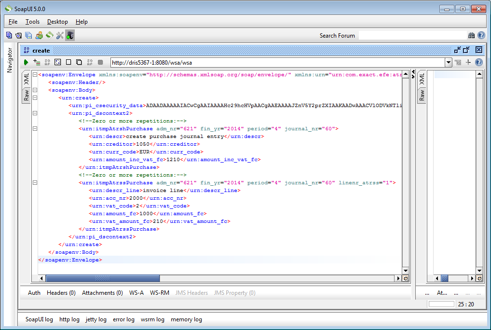Open the endpoint URL dropdown
Image resolution: width=491 pixels, height=330 pixels.
[449, 63]
